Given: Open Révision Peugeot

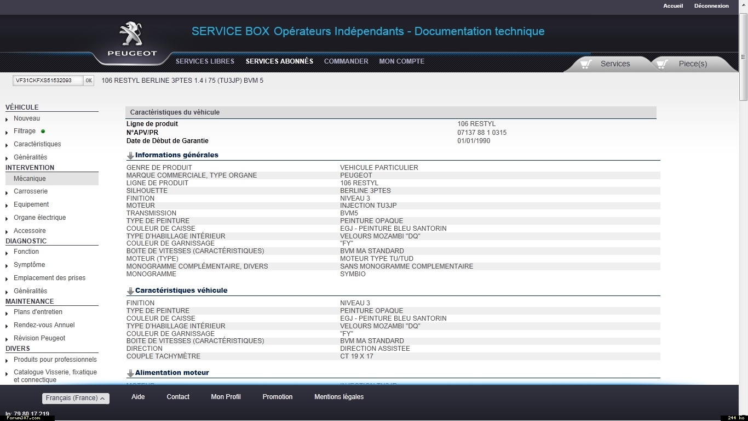Looking at the screenshot, I should (39, 338).
